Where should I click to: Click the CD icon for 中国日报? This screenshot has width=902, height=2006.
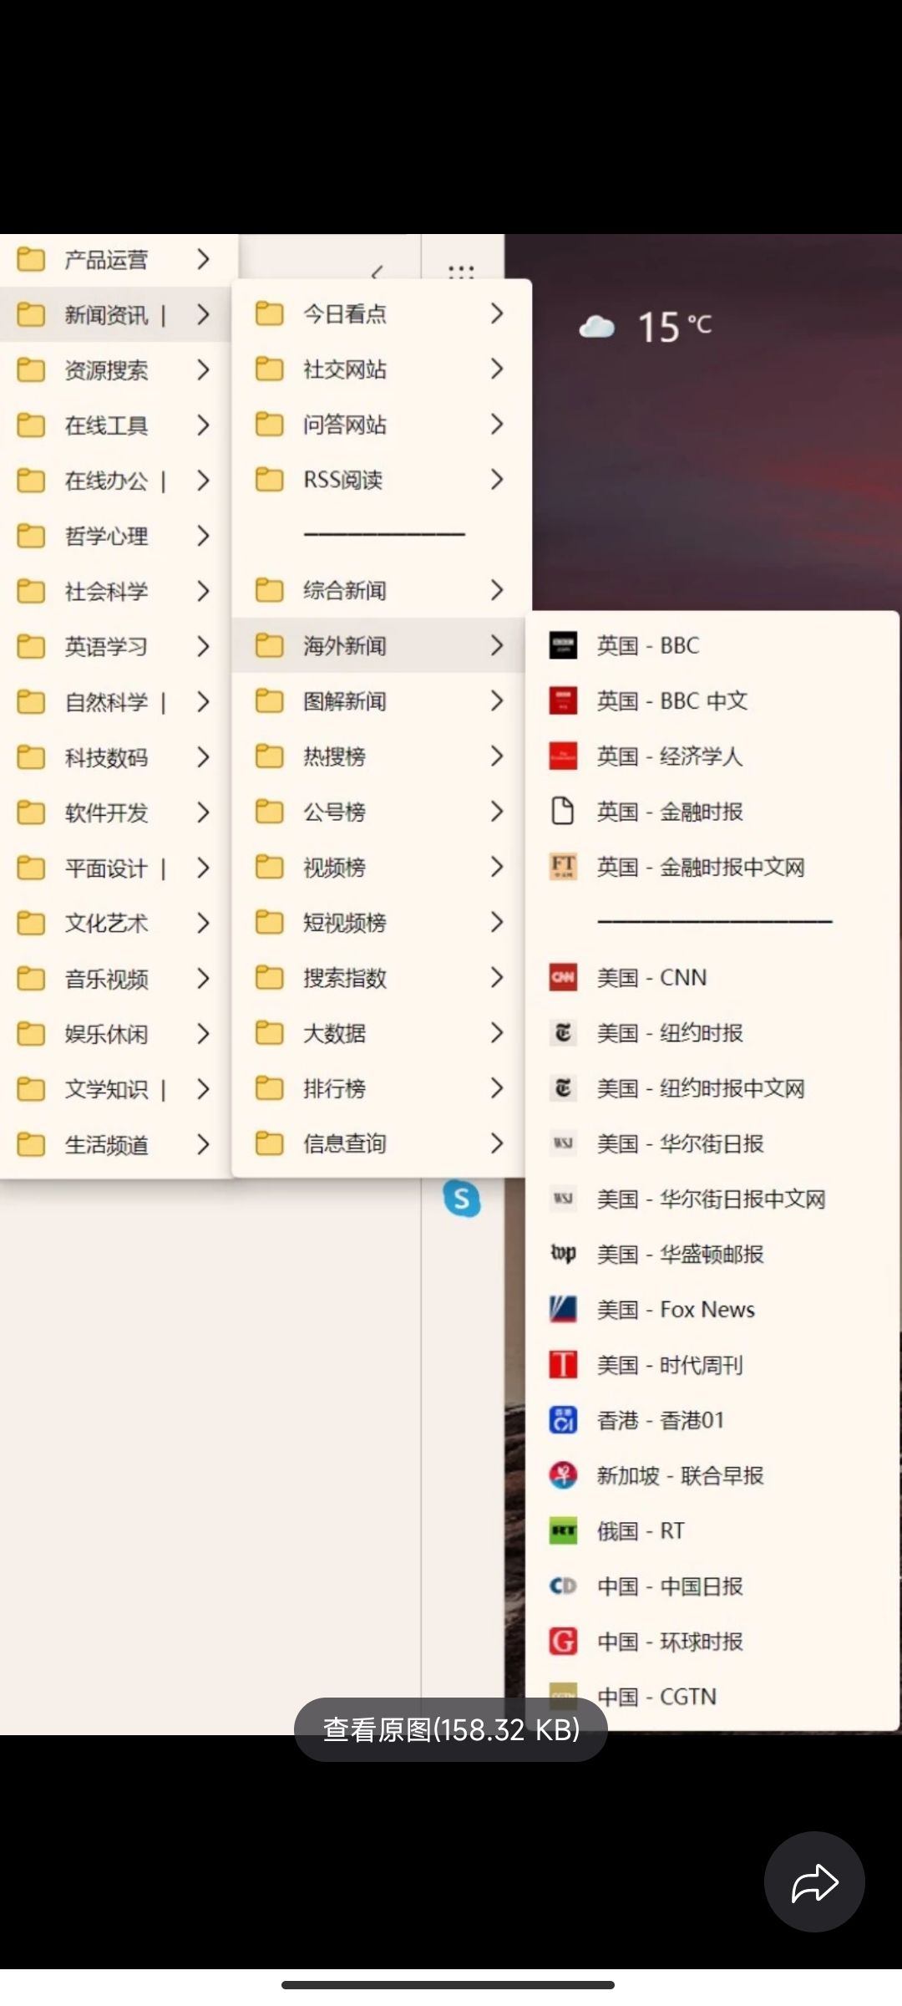[x=563, y=1586]
